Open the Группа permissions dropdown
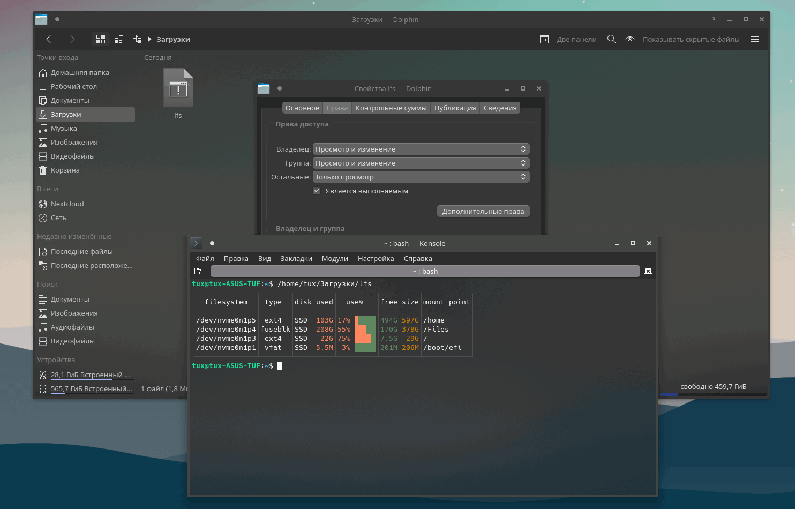Screen dimensions: 795x509 pyautogui.click(x=422, y=163)
